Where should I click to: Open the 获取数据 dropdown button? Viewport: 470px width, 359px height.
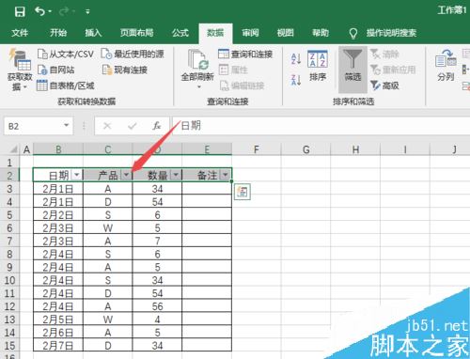(x=20, y=70)
